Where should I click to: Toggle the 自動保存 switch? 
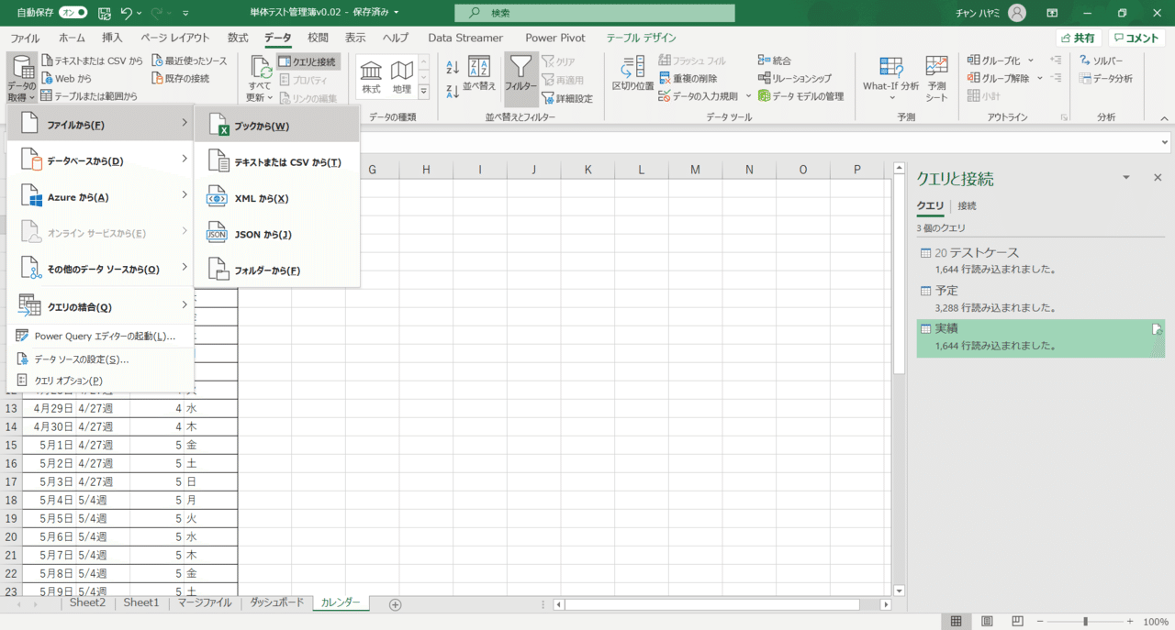[x=73, y=13]
